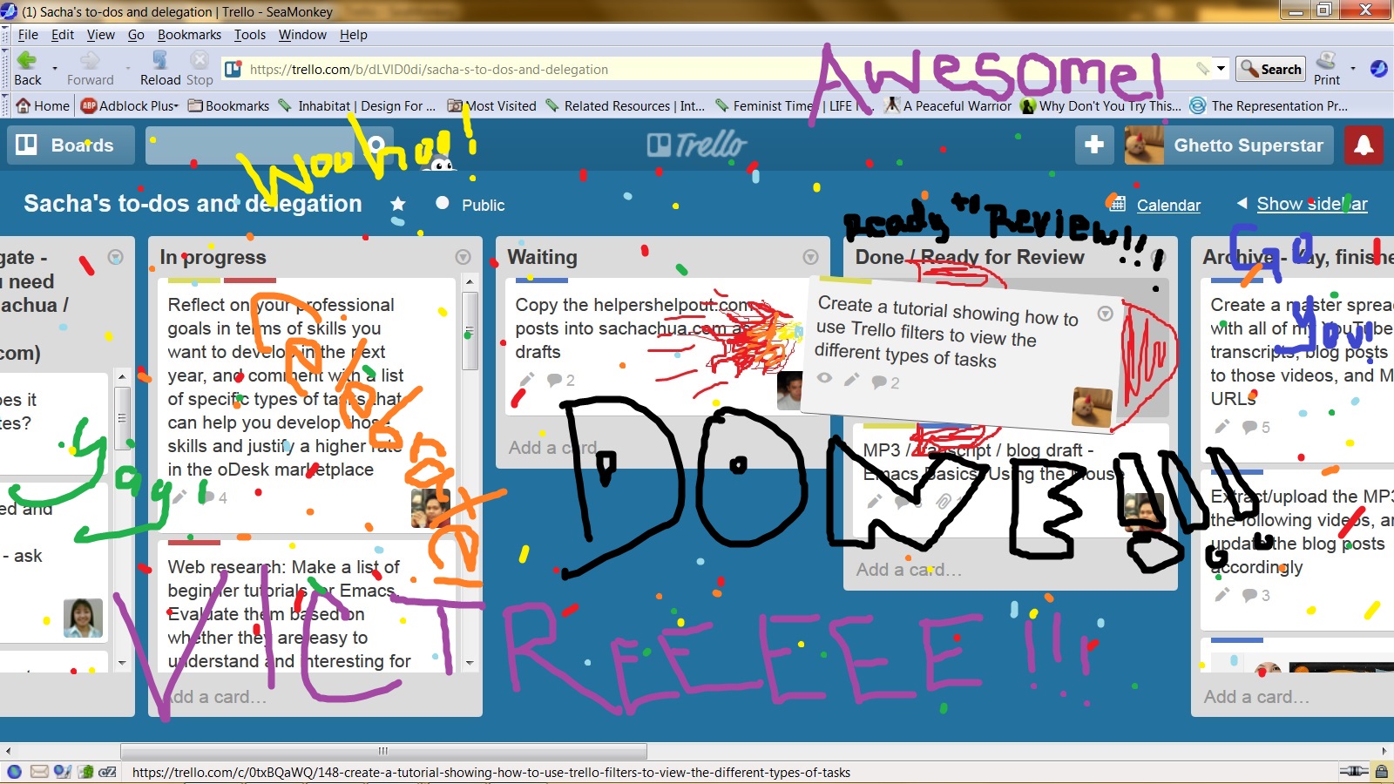Open the Print options dropdown arrow
Image resolution: width=1394 pixels, height=784 pixels.
(1353, 68)
